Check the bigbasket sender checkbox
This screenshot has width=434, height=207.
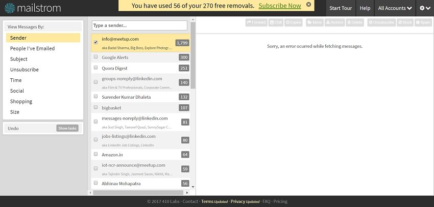click(96, 107)
